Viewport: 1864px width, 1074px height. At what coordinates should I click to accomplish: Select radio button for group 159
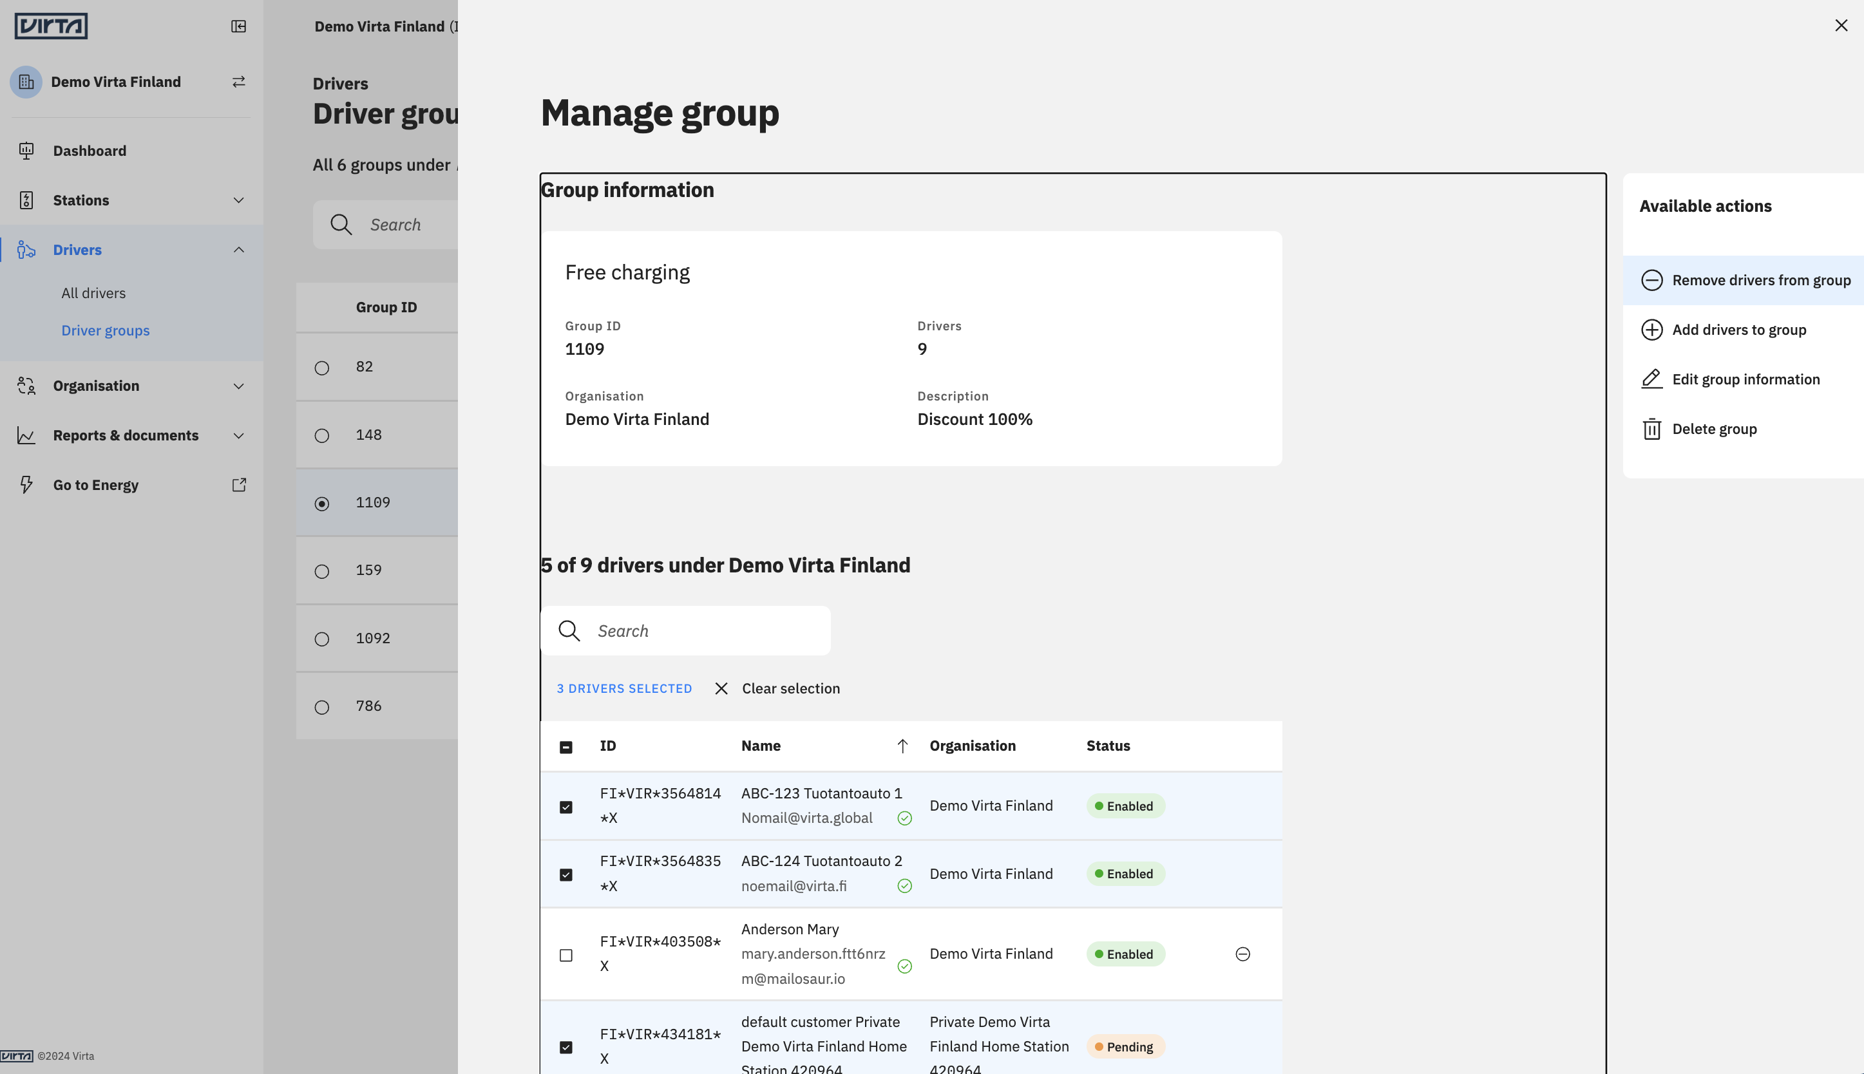point(321,571)
